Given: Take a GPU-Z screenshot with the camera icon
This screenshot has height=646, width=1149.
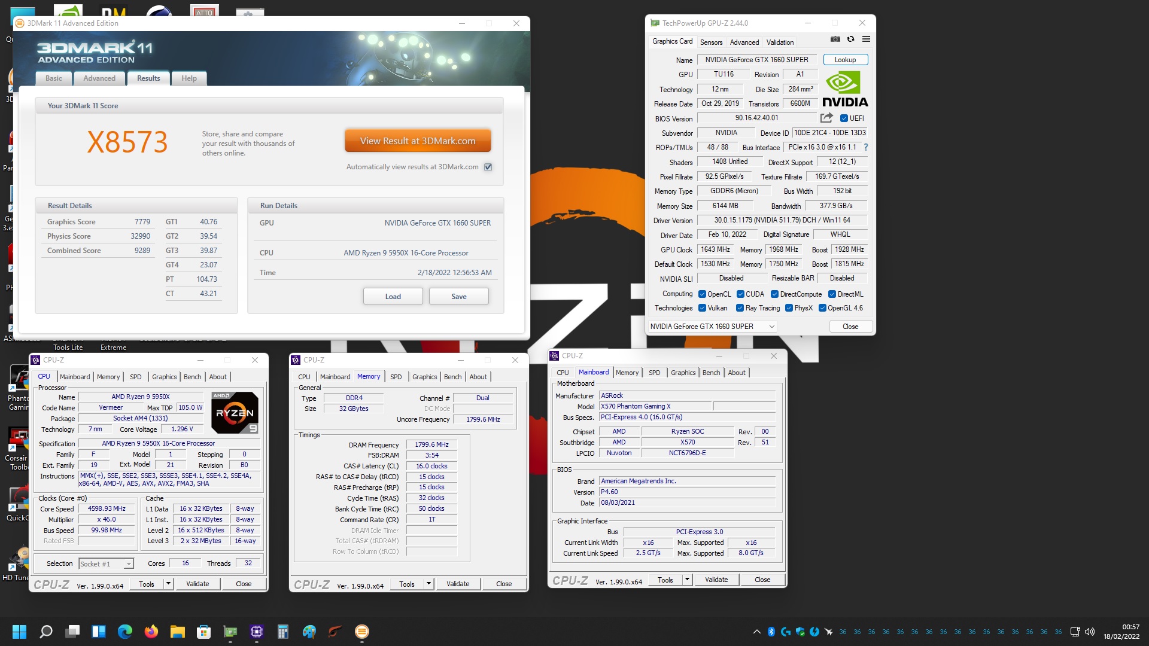Looking at the screenshot, I should coord(835,39).
